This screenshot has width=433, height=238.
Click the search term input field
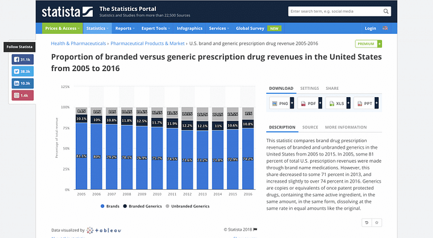point(335,11)
